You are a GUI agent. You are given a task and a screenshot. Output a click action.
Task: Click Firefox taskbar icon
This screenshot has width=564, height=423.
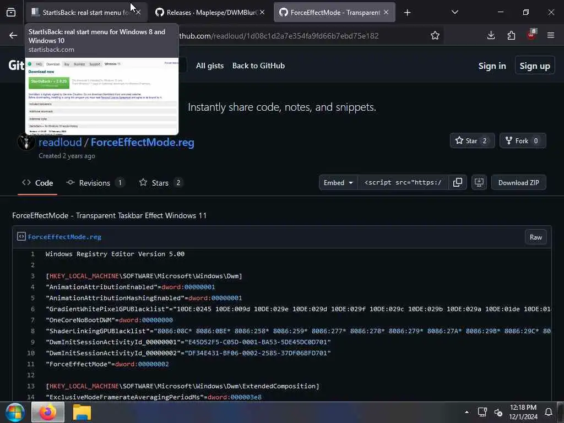point(48,412)
